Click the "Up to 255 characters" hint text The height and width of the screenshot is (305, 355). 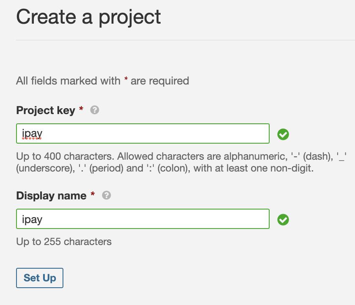click(x=64, y=242)
